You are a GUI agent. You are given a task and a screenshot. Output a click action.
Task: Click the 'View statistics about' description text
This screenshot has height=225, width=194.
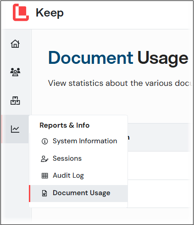[120, 83]
